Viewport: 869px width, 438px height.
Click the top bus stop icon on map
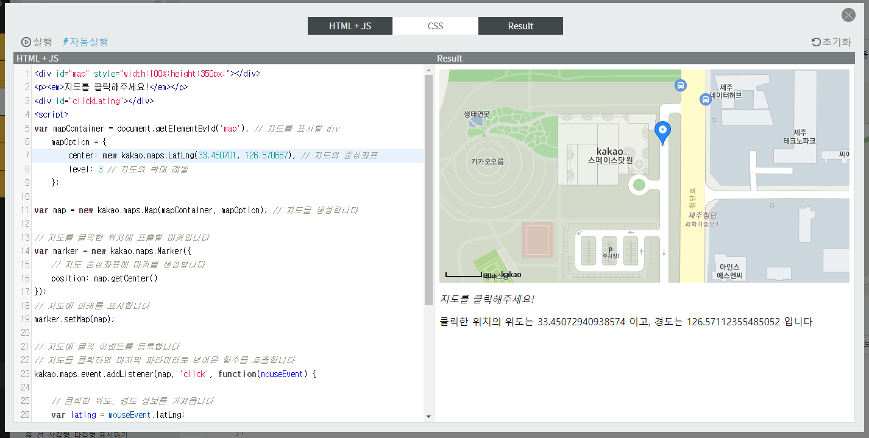click(x=681, y=86)
